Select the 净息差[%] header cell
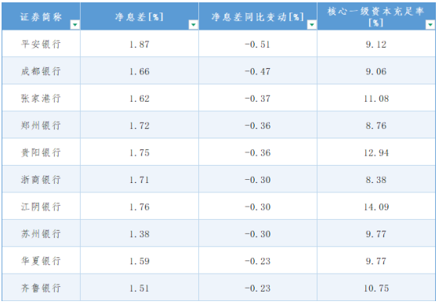439x305 pixels. tap(140, 16)
